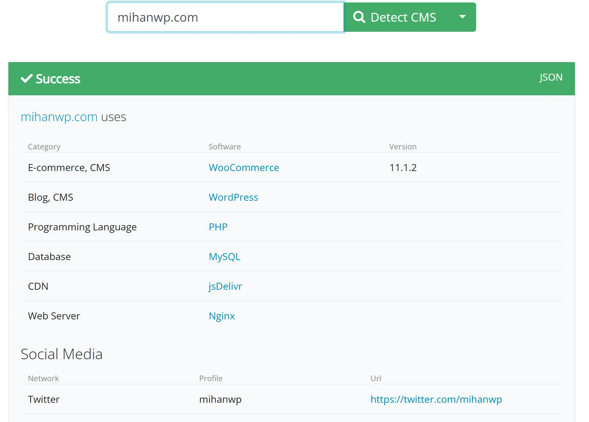The height and width of the screenshot is (422, 589).
Task: Click the 'Programming Language' category cell
Action: coord(82,227)
